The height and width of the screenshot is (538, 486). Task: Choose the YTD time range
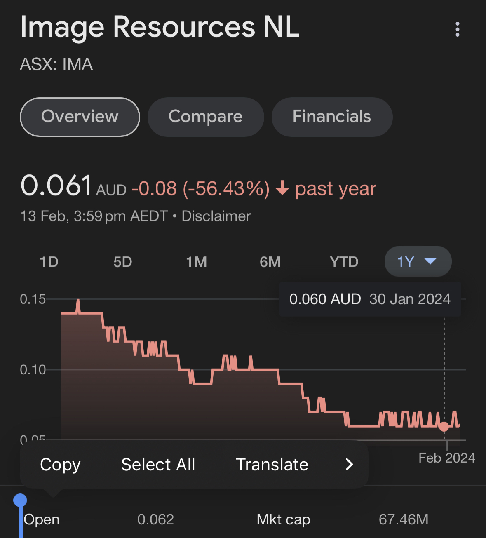tap(344, 262)
